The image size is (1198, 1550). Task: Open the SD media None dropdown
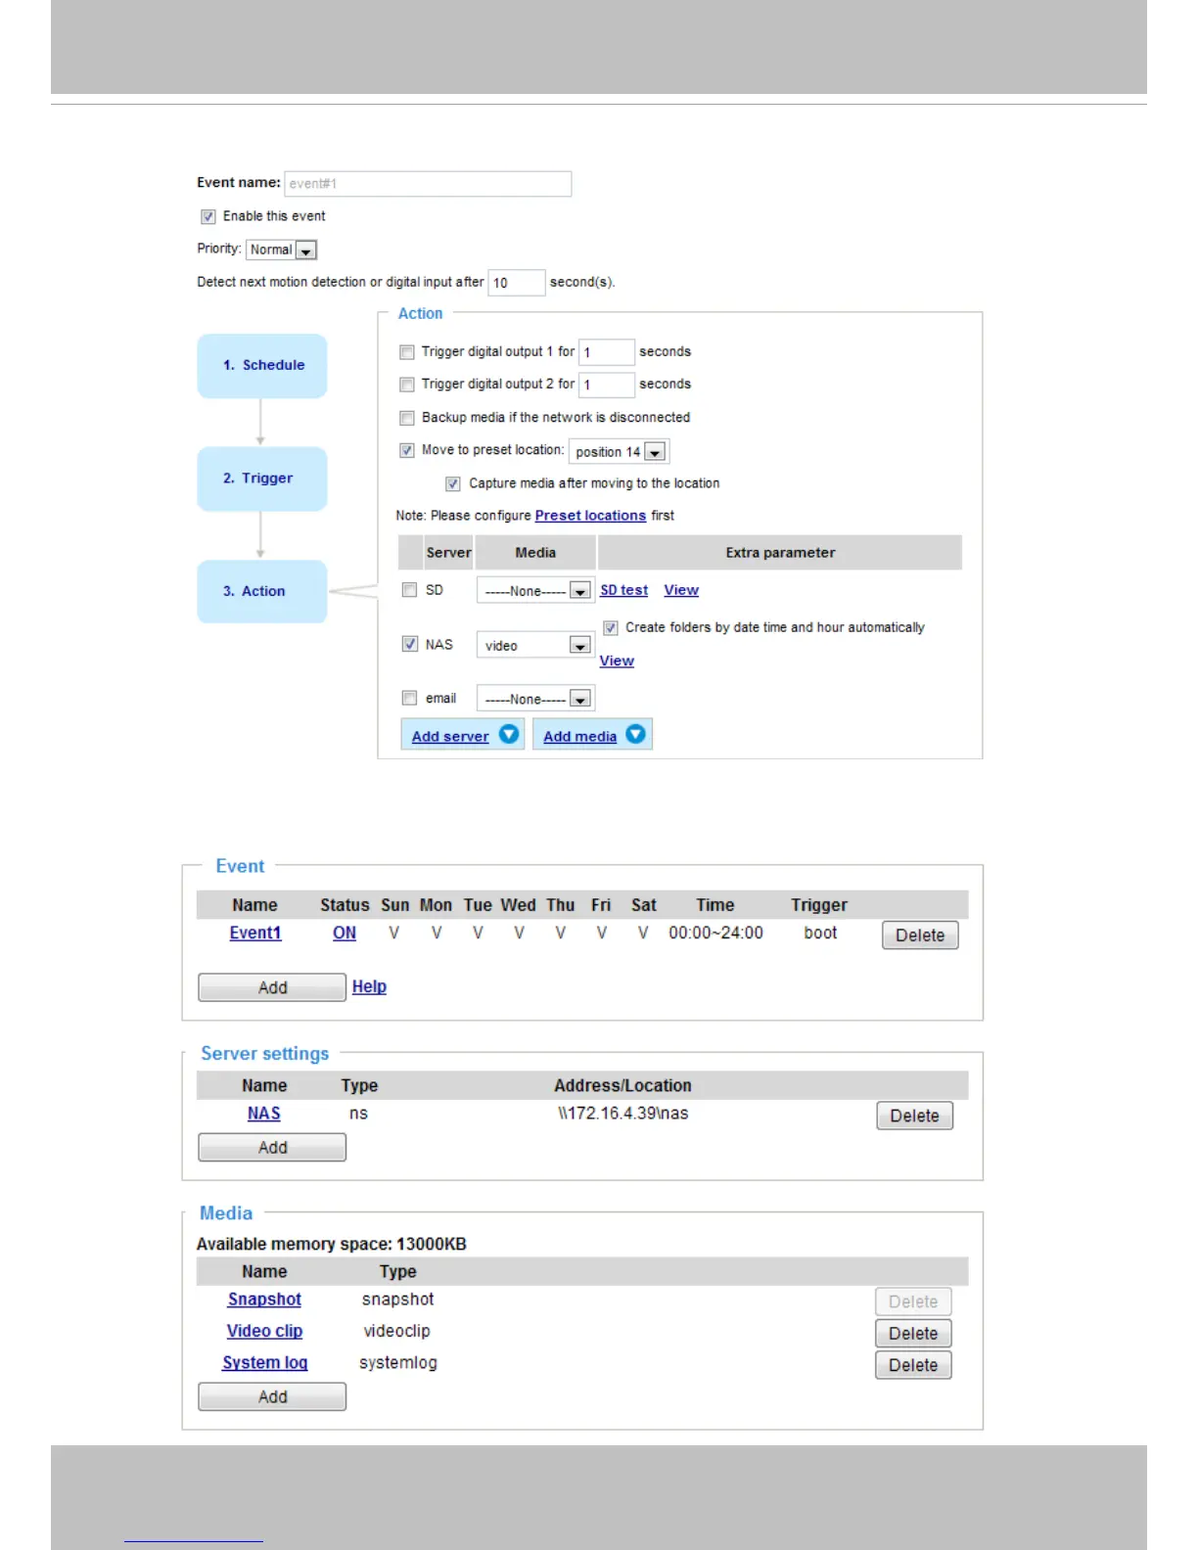coord(536,590)
